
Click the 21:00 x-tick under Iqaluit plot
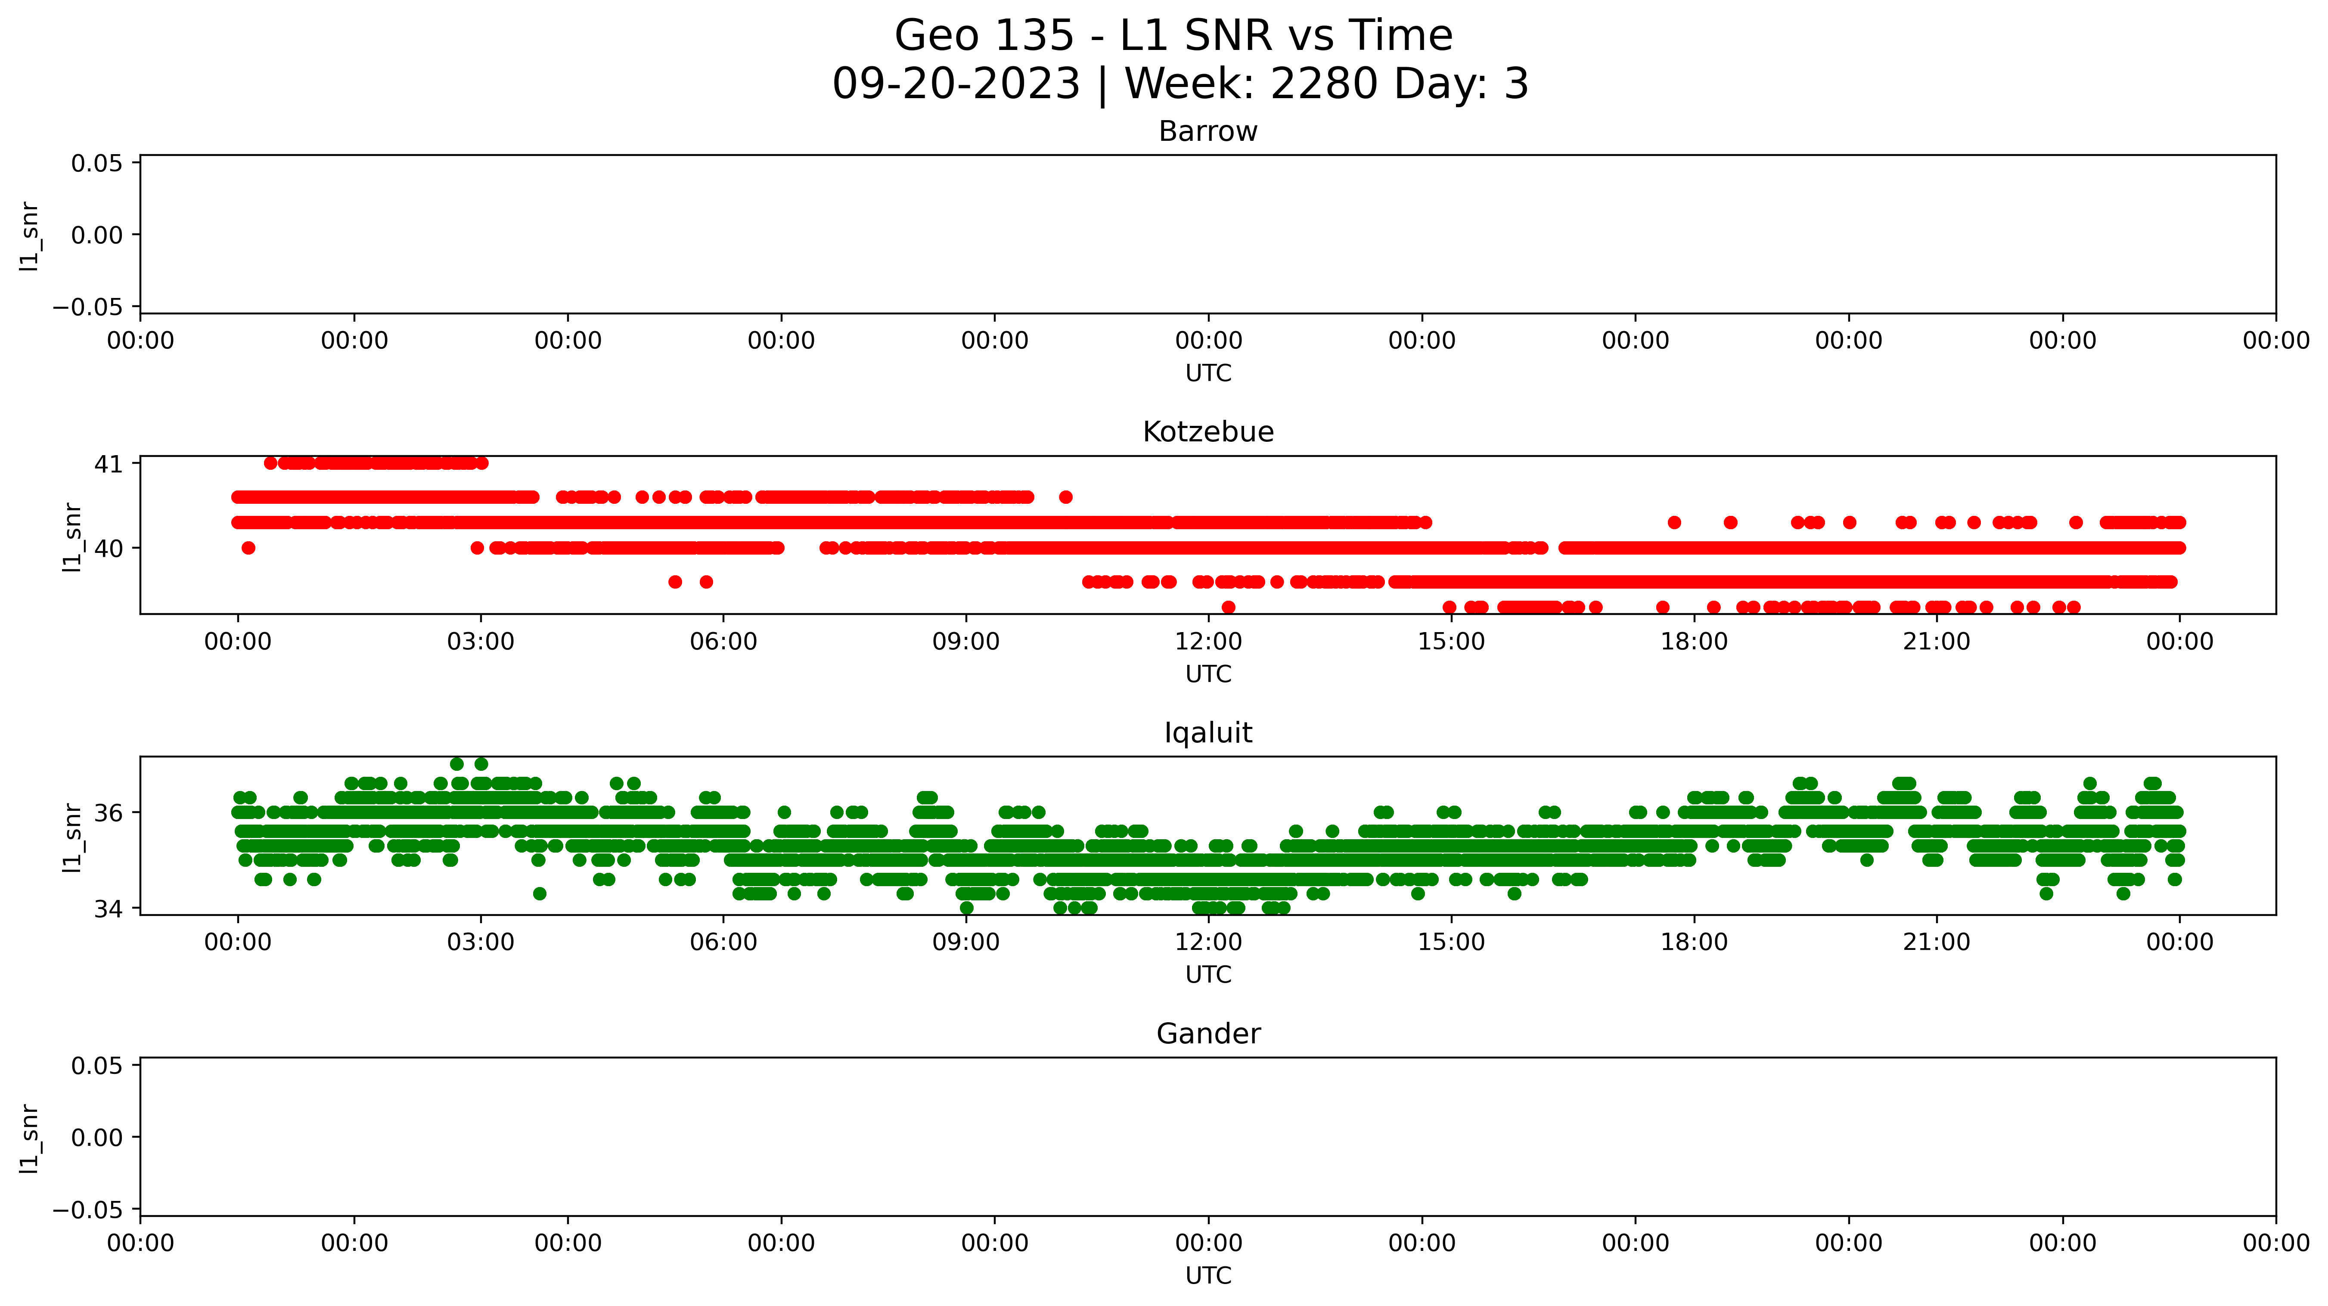(x=1937, y=943)
